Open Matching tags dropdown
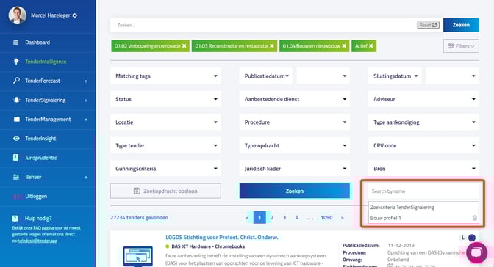 165,76
